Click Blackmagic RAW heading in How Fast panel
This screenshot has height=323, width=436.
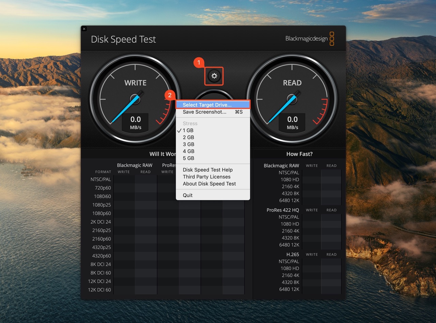(x=281, y=166)
